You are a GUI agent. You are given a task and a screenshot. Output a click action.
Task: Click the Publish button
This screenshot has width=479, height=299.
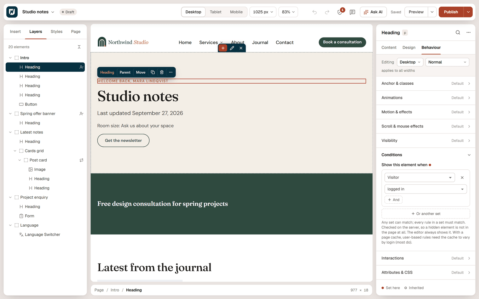coord(451,12)
